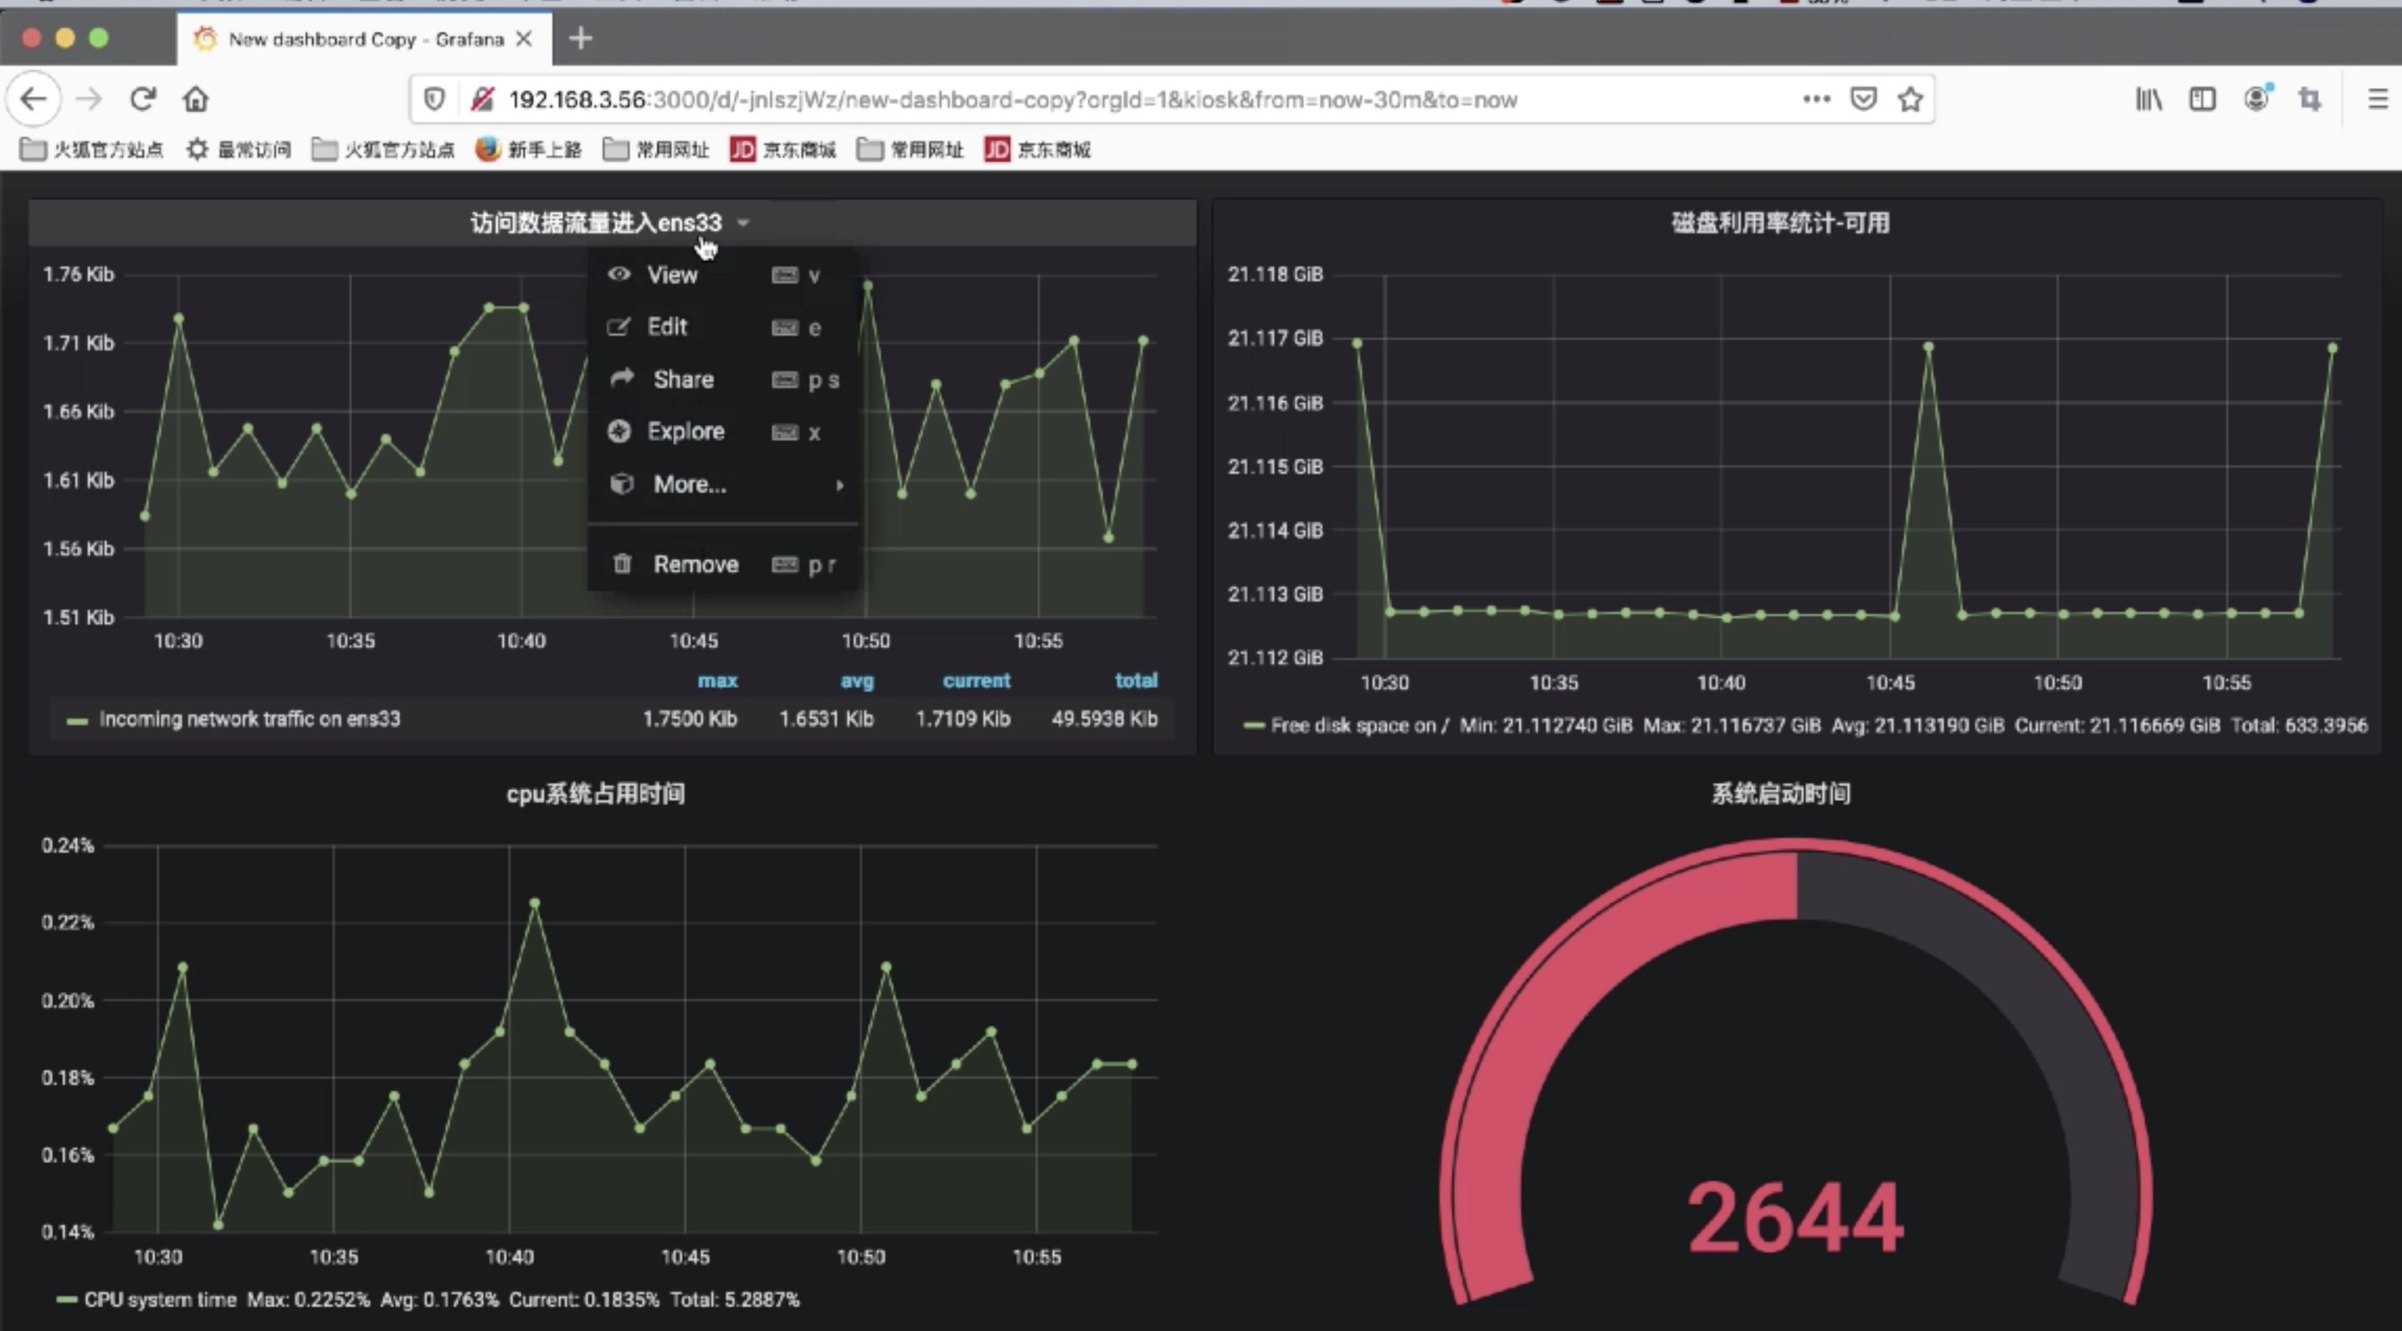Click the cube icon beside More...
Image resolution: width=2402 pixels, height=1331 pixels.
tap(622, 484)
